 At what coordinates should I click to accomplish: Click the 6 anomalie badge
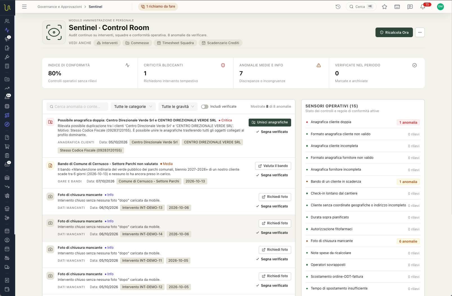[408, 241]
